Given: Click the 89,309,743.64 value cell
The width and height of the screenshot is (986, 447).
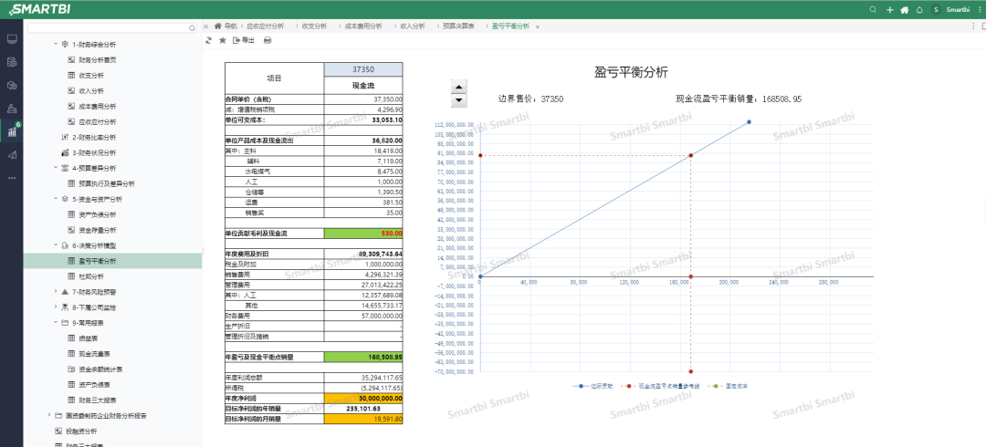Looking at the screenshot, I should click(x=363, y=254).
